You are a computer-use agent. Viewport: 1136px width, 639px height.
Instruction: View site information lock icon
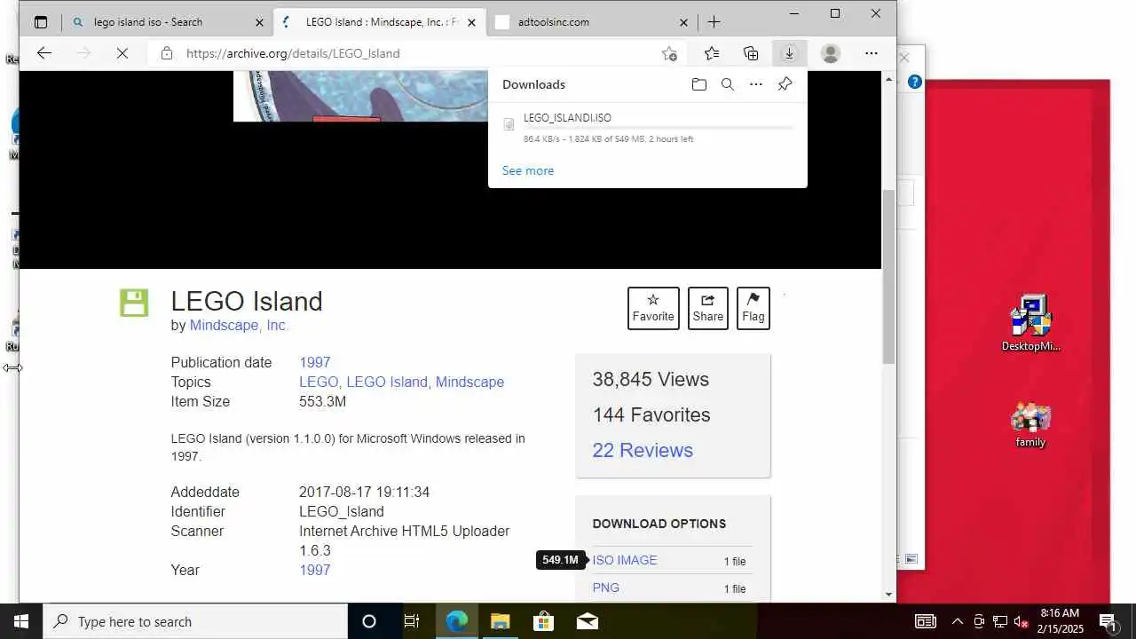coord(167,53)
